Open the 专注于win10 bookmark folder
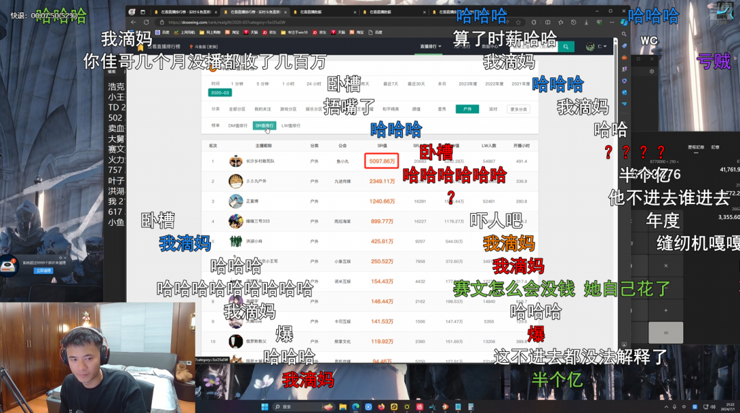Viewport: 740px width, 413px height. click(x=295, y=33)
